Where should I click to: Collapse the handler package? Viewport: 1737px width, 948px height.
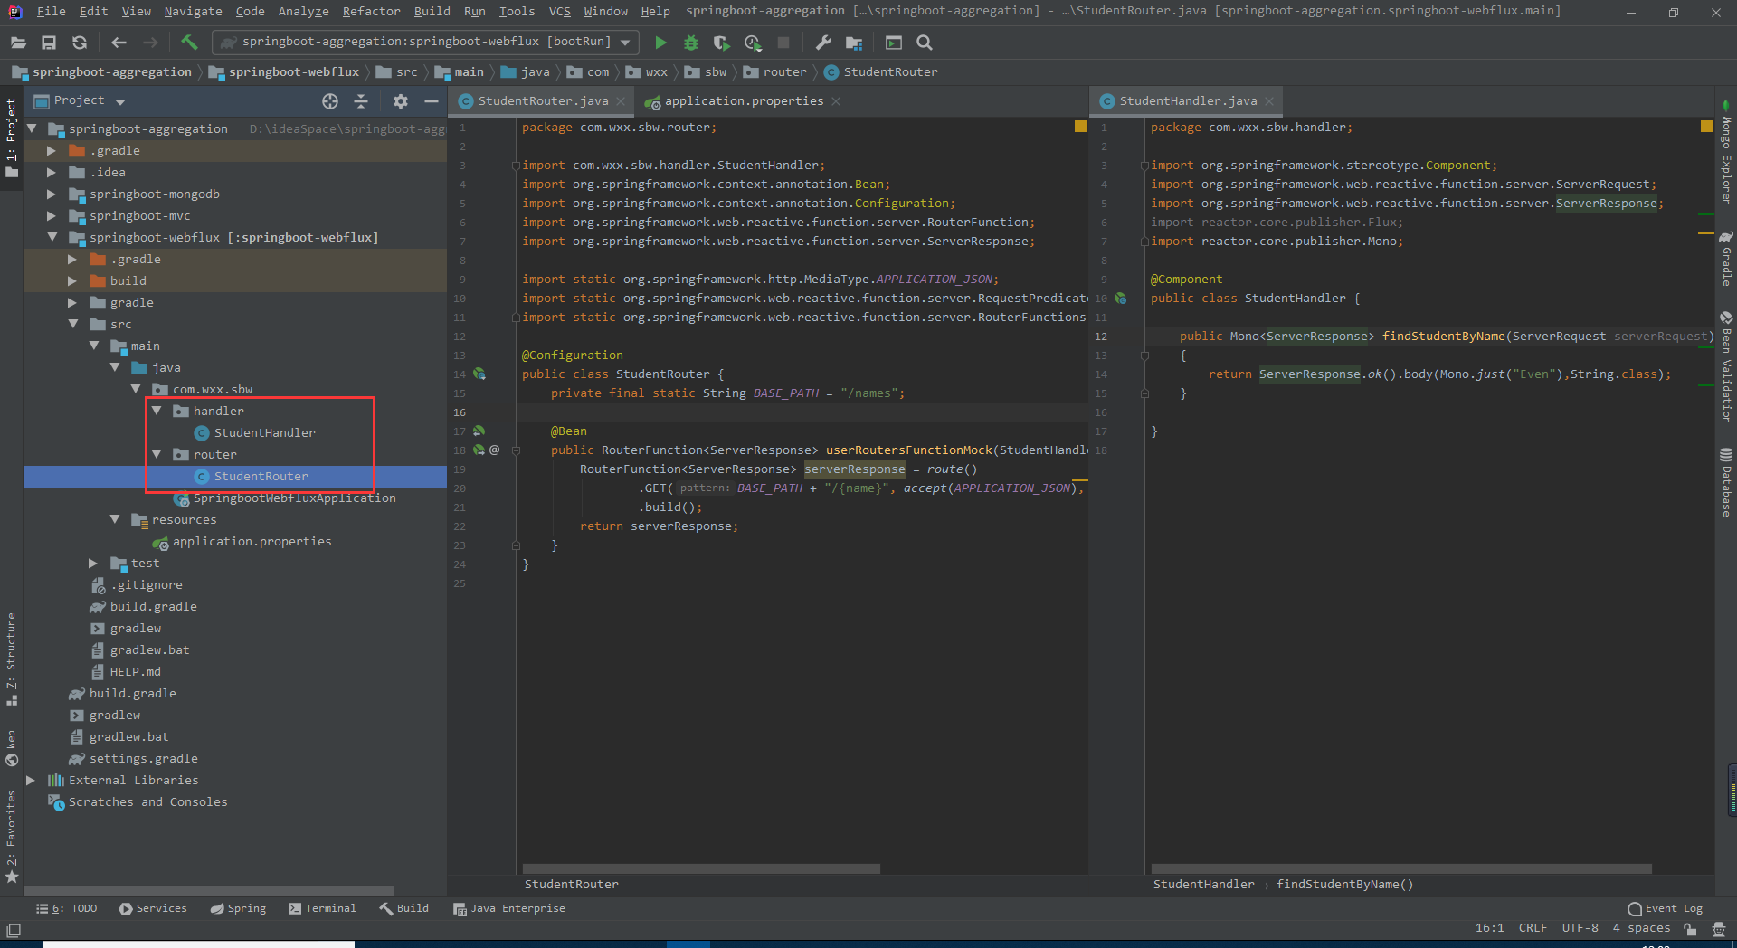pos(157,411)
